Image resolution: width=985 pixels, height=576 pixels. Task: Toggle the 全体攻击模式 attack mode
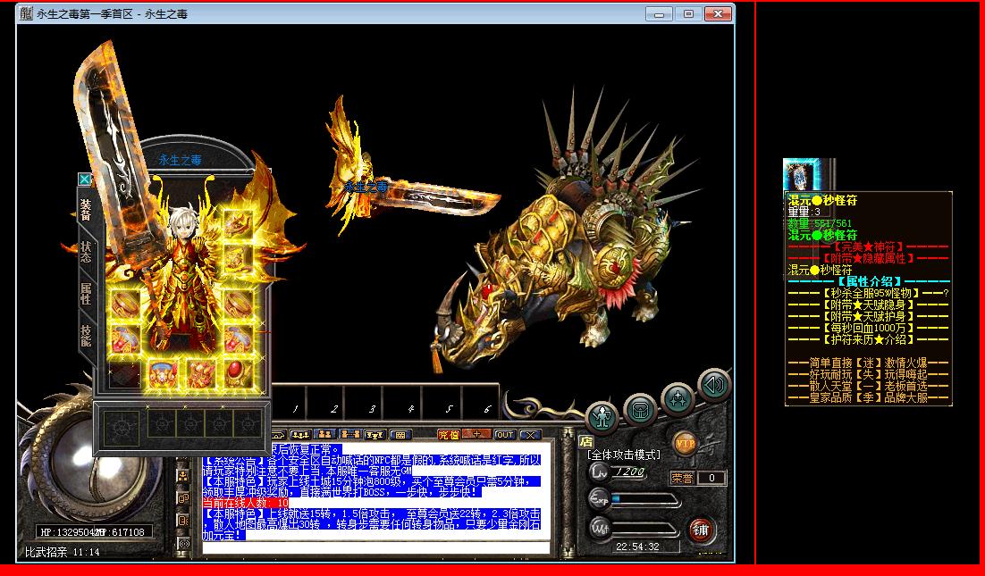623,455
